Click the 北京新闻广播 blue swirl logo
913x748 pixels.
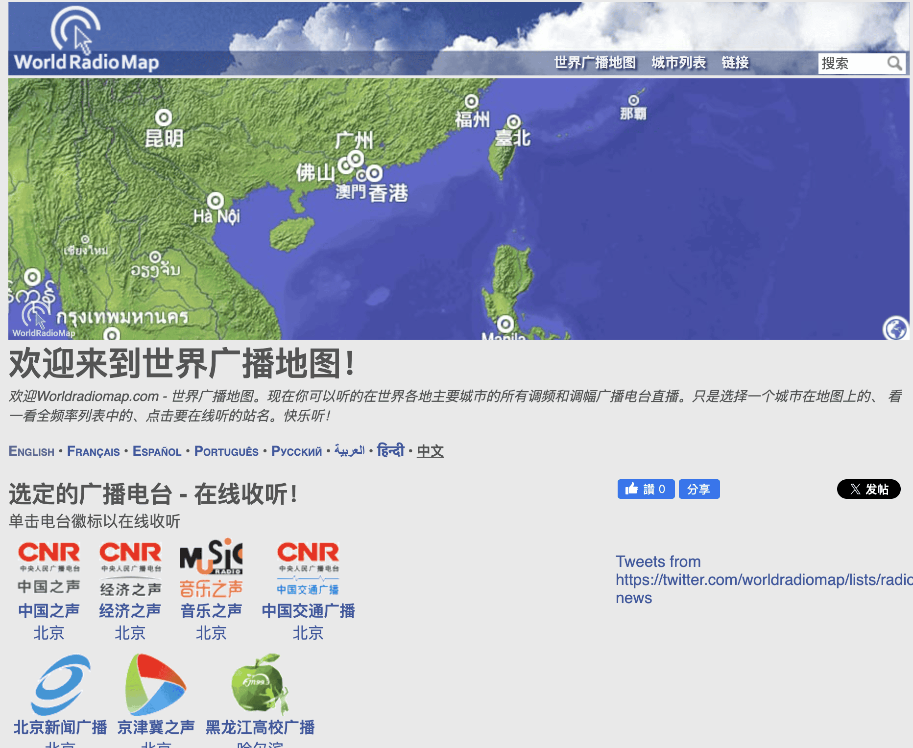coord(60,684)
